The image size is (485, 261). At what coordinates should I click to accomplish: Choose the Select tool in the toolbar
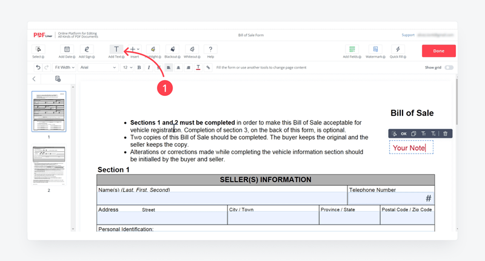(38, 50)
